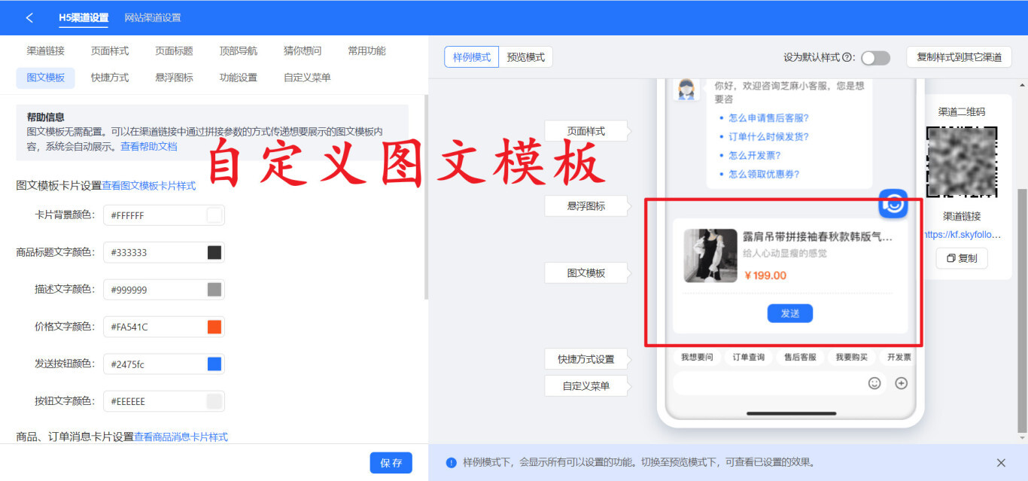Click the 发送按钮颜色 blue swatch
Viewport: 1028px width, 481px height.
(214, 364)
